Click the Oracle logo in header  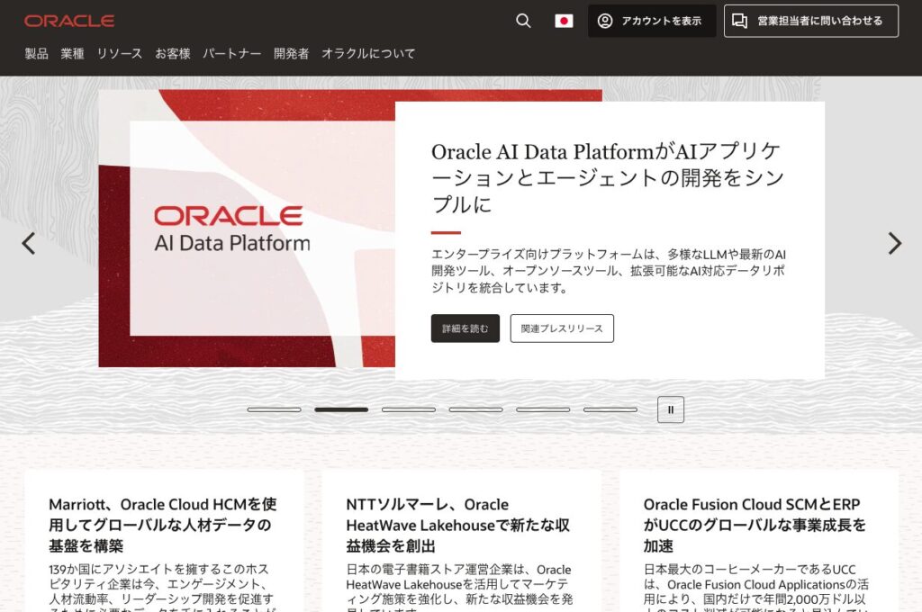(69, 21)
